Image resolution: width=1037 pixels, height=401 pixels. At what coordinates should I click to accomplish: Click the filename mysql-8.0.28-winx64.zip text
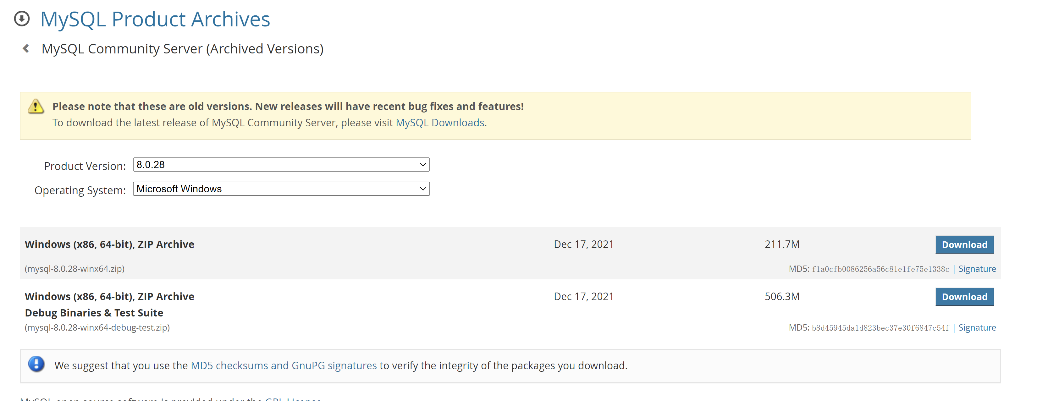click(74, 269)
